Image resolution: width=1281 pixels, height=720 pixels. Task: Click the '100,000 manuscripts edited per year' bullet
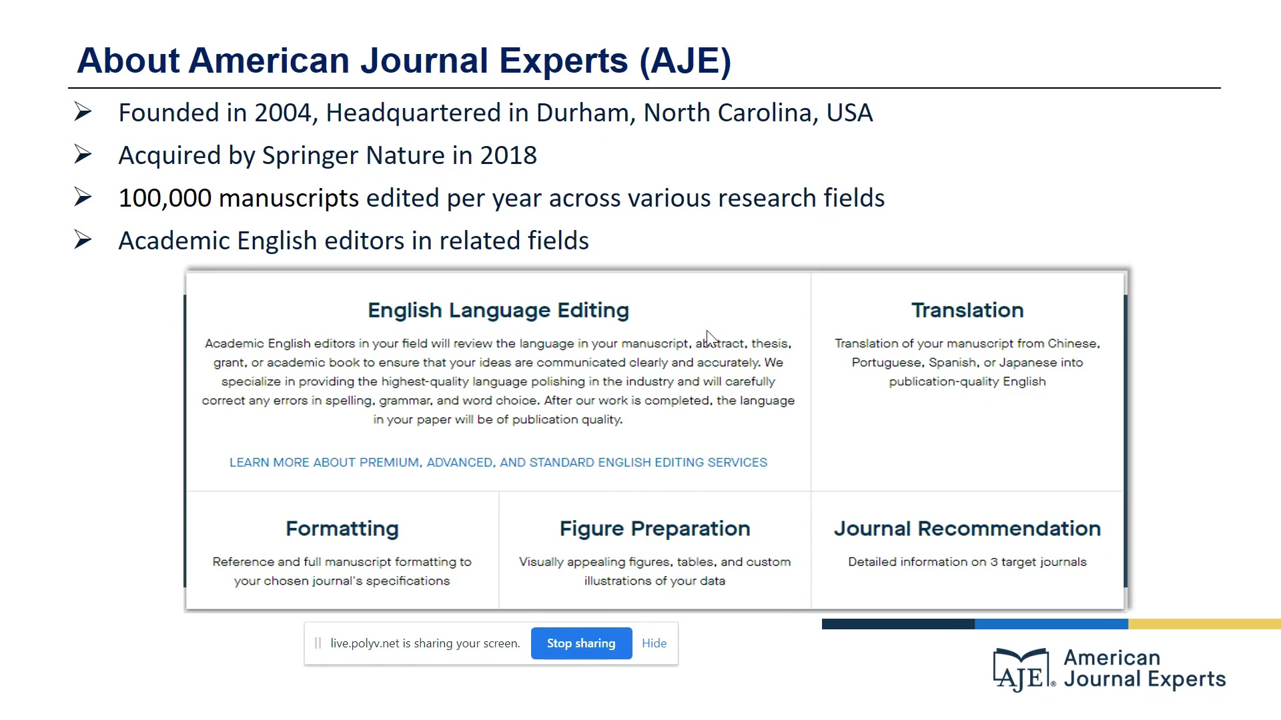coord(501,198)
